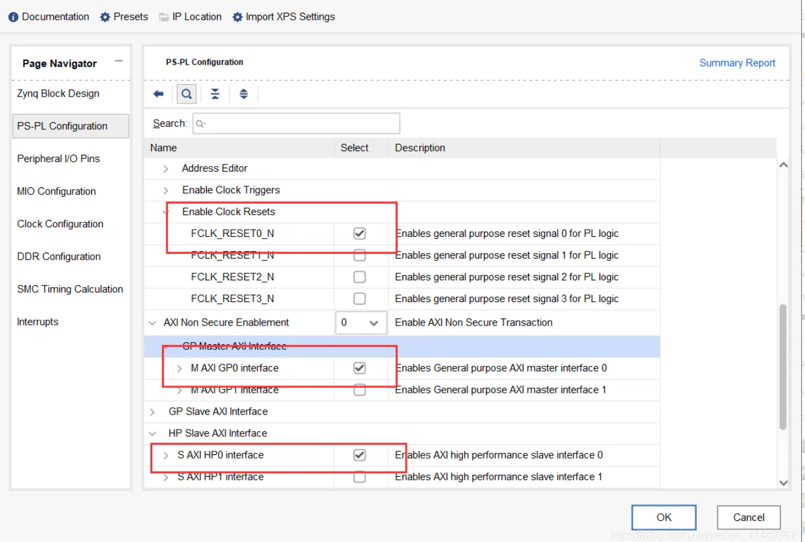Viewport: 805px width, 542px height.
Task: Click the scrollbar down arrow
Action: click(783, 483)
